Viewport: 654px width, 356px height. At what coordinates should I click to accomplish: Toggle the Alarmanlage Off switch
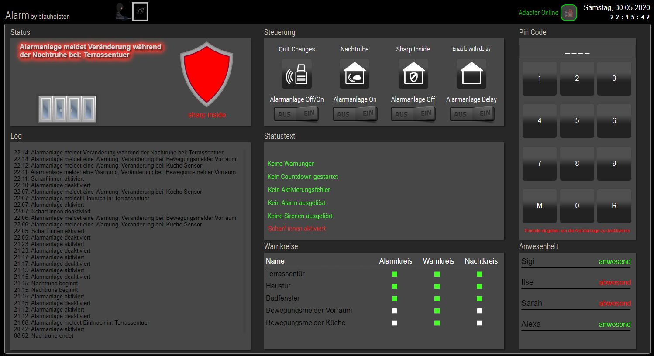(413, 114)
